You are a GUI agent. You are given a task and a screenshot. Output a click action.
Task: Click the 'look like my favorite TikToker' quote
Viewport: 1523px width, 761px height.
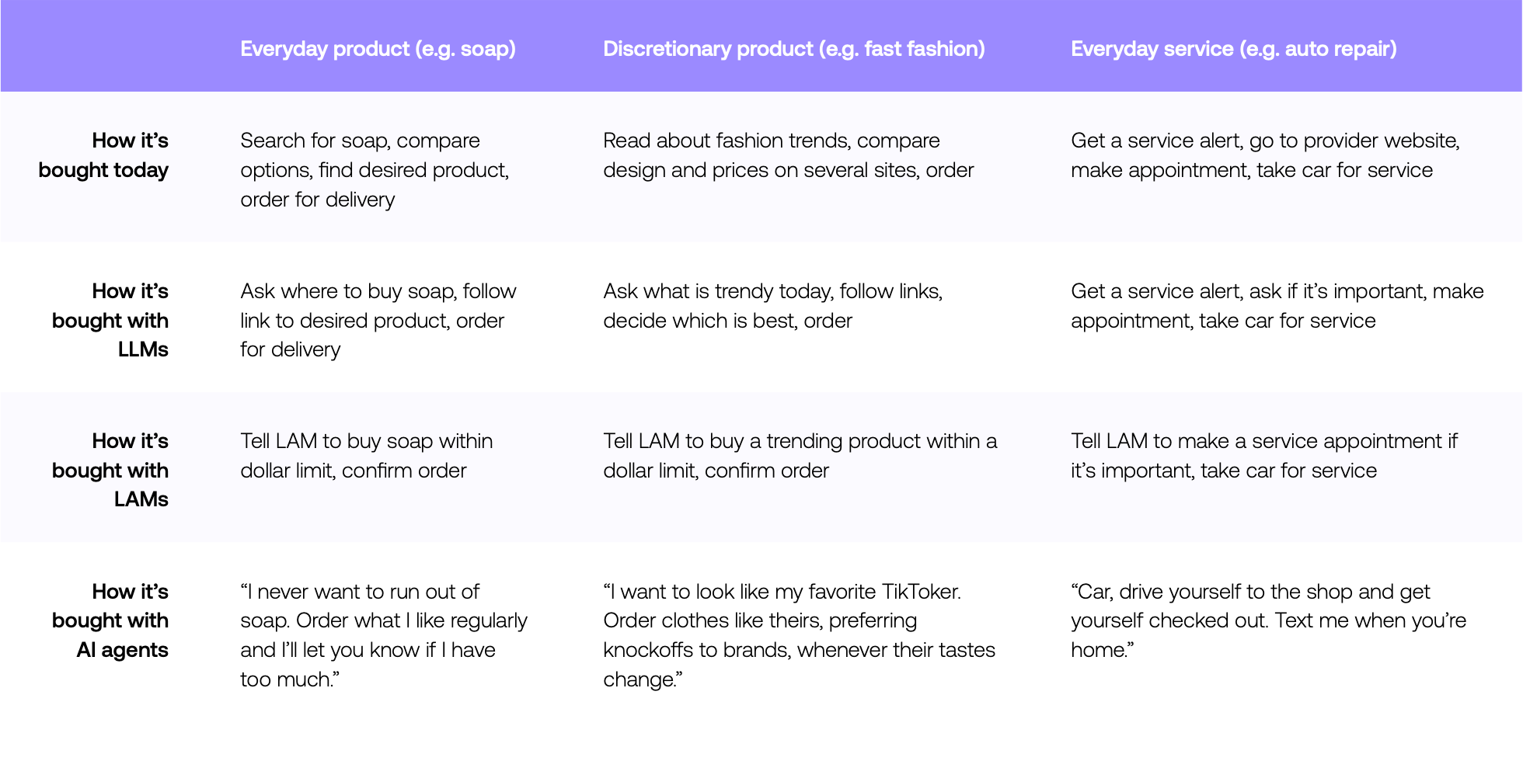800,635
